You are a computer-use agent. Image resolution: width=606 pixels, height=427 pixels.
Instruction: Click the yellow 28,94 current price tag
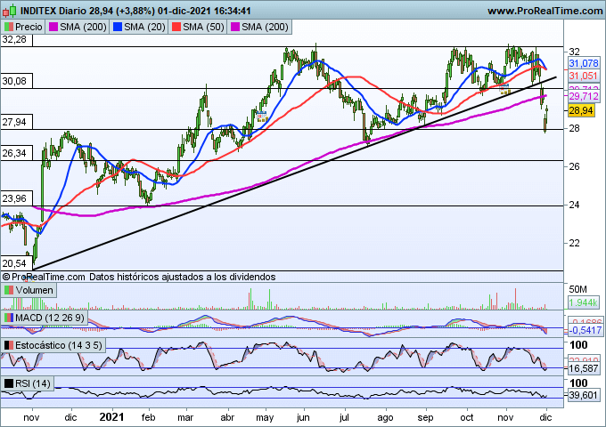pos(581,110)
